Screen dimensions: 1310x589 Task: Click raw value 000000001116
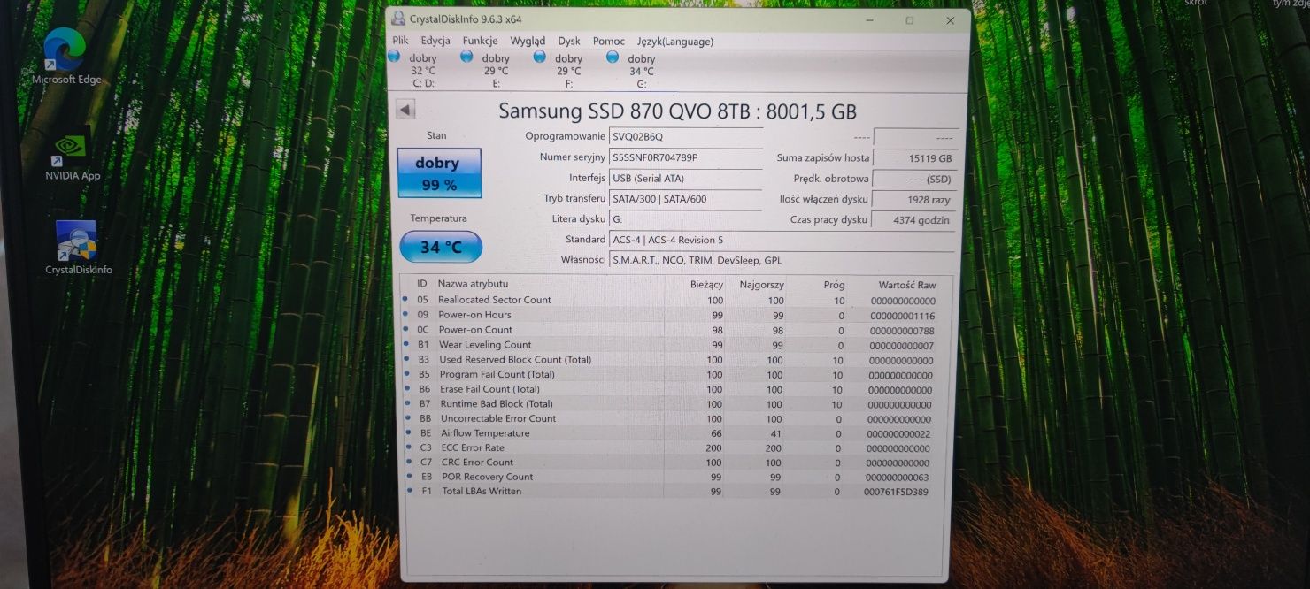click(902, 316)
